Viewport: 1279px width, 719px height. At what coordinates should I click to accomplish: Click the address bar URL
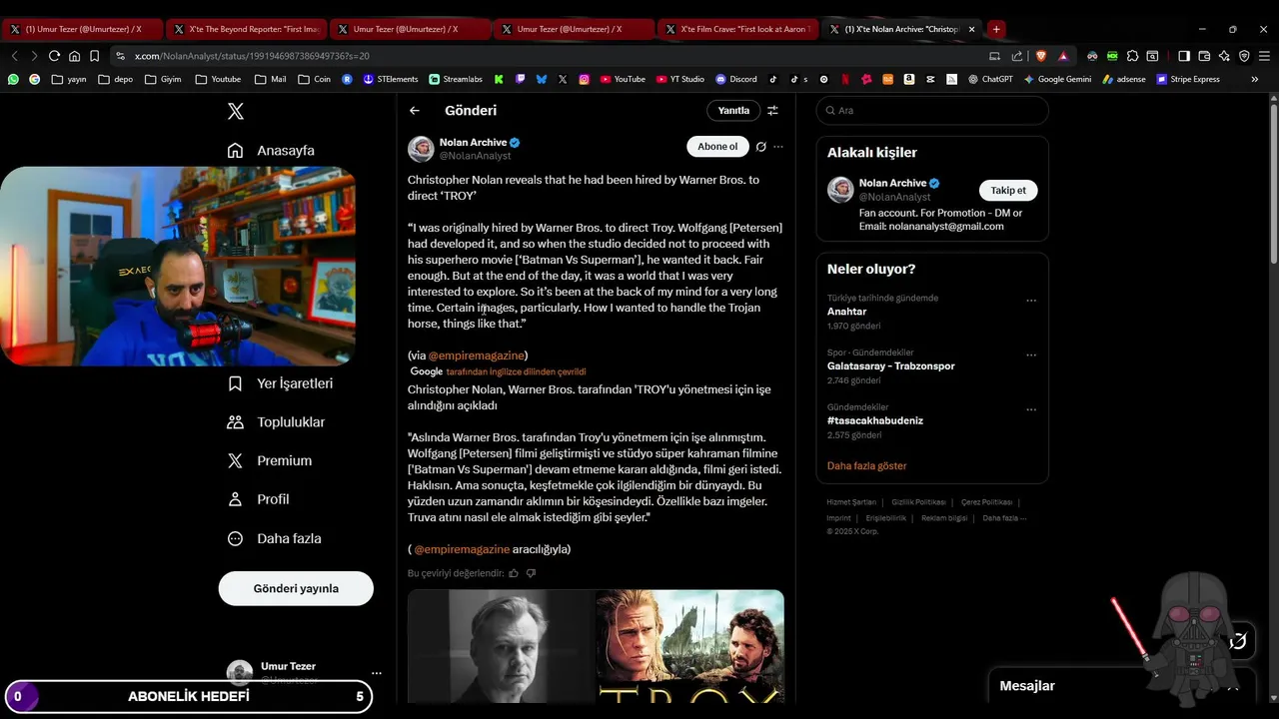pos(252,56)
